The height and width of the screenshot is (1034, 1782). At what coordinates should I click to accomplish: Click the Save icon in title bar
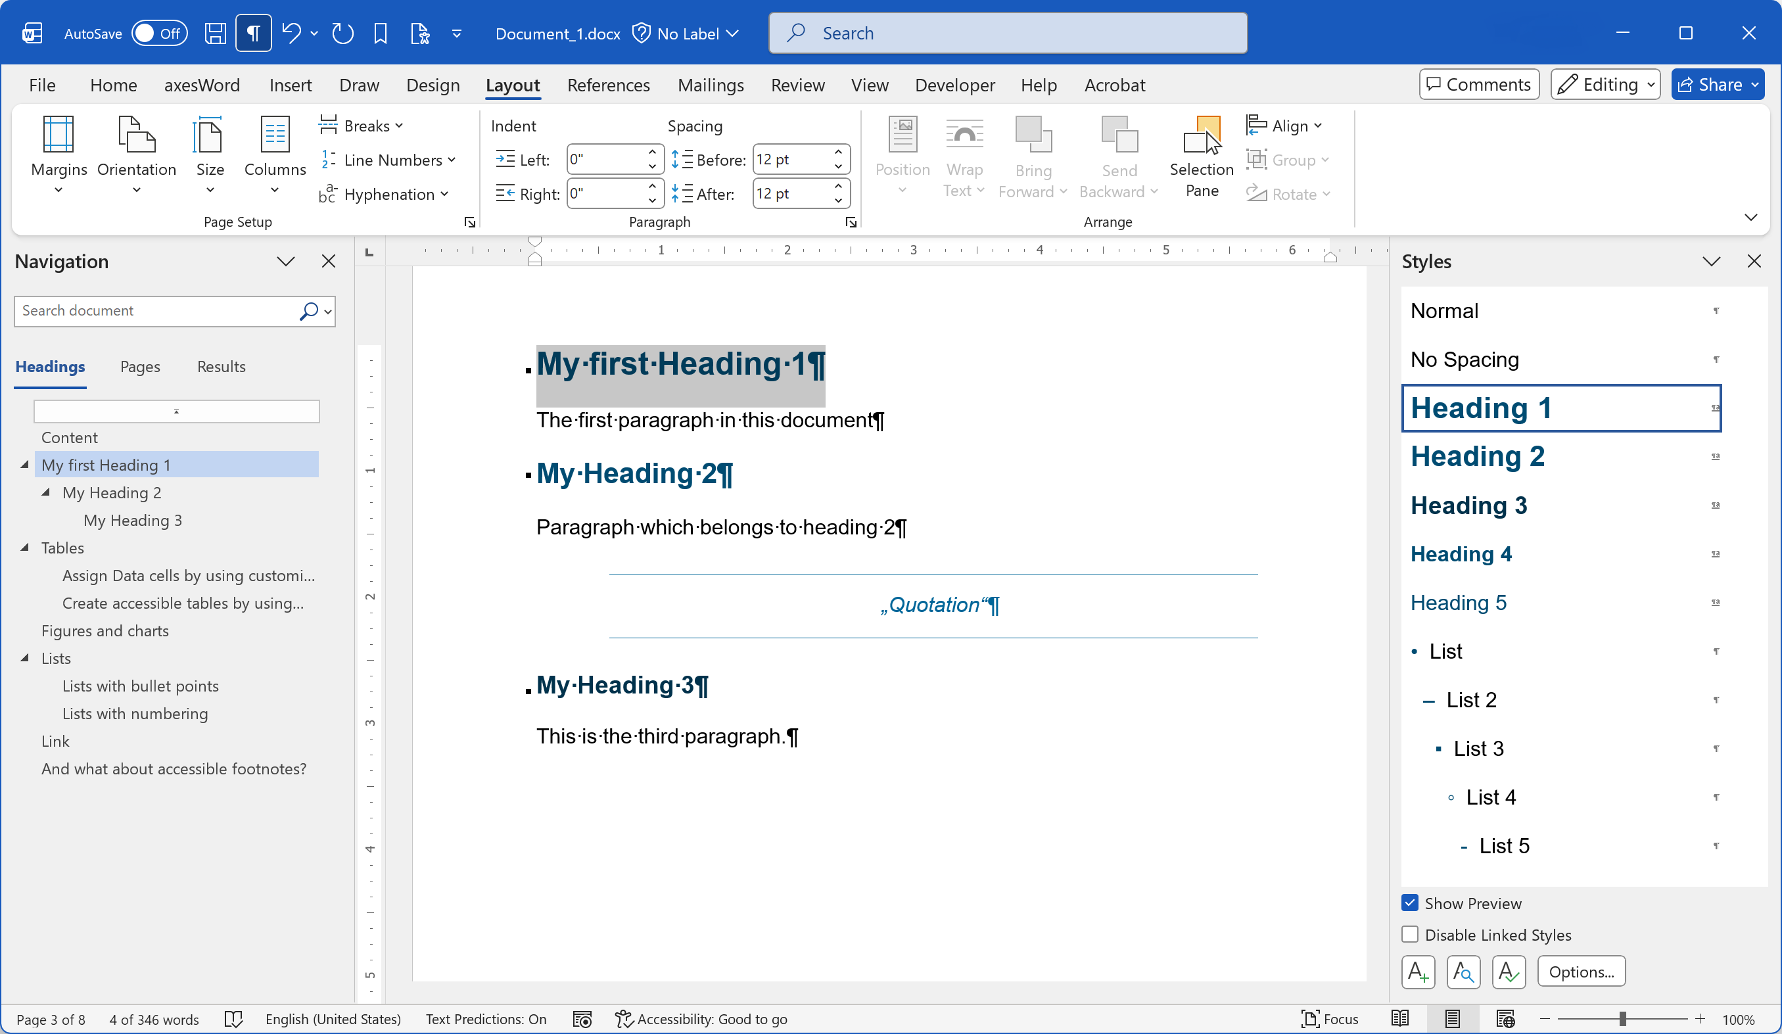pos(215,34)
